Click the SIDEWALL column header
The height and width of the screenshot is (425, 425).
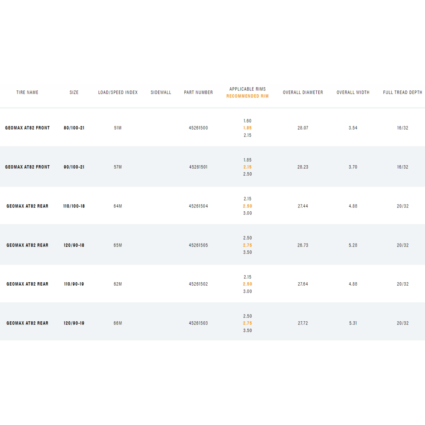tap(161, 93)
